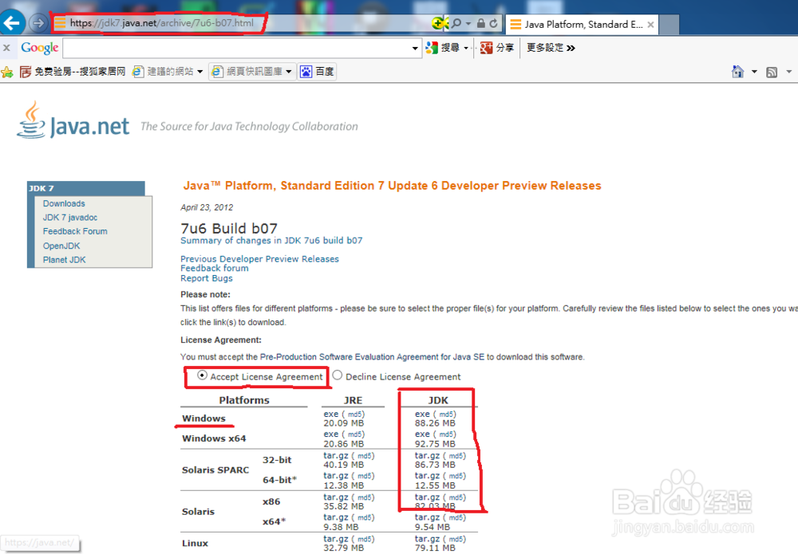This screenshot has width=798, height=554.
Task: Refresh the page with reload icon
Action: click(x=494, y=23)
